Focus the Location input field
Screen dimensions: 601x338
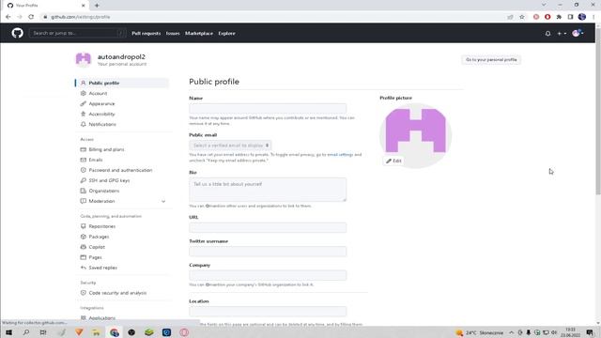pyautogui.click(x=268, y=311)
